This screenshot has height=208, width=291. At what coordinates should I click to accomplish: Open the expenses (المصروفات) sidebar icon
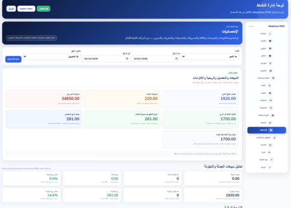(271, 108)
